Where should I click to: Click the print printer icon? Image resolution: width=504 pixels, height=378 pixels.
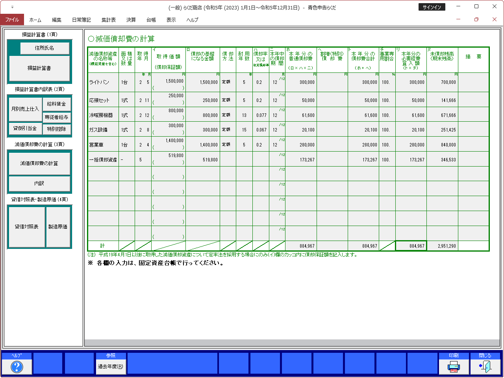click(454, 367)
